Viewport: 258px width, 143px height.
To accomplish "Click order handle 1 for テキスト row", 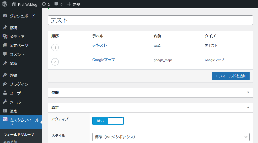I will point(55,47).
